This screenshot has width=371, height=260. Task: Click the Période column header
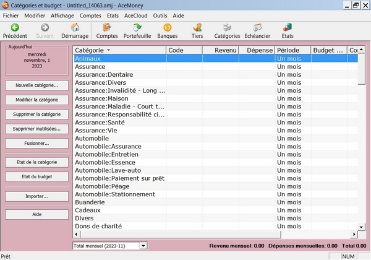[x=292, y=50]
